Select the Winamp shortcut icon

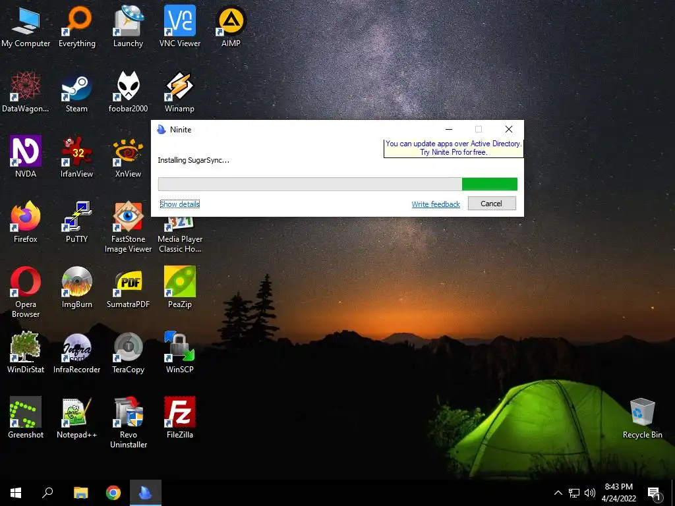tap(179, 92)
